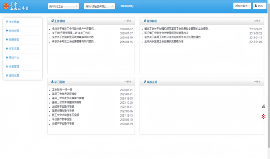Click the leaf icon beside 工作通知
The height and width of the screenshot is (159, 270).
click(x=52, y=21)
